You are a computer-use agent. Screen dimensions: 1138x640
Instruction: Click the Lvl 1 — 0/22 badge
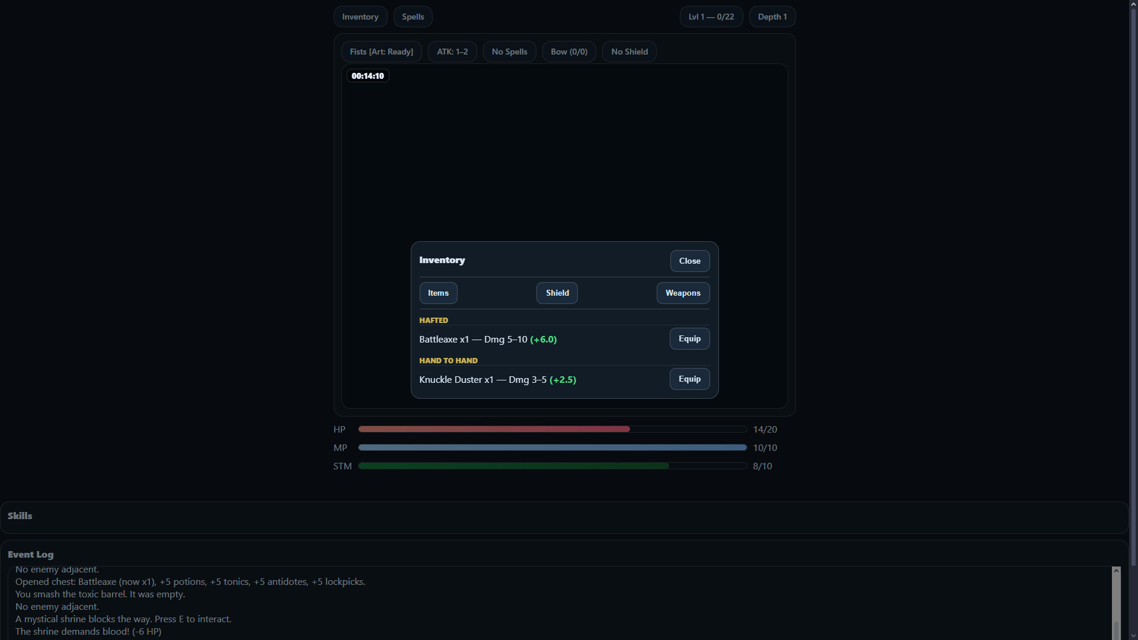pos(711,17)
